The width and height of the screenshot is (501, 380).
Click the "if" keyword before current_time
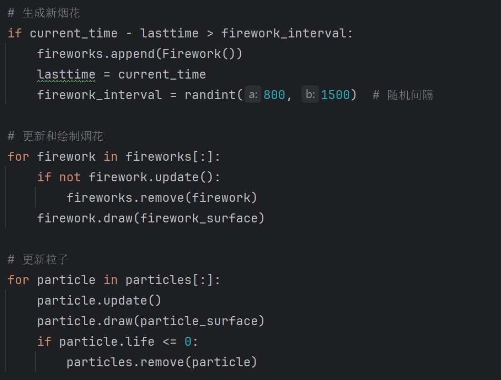[15, 34]
